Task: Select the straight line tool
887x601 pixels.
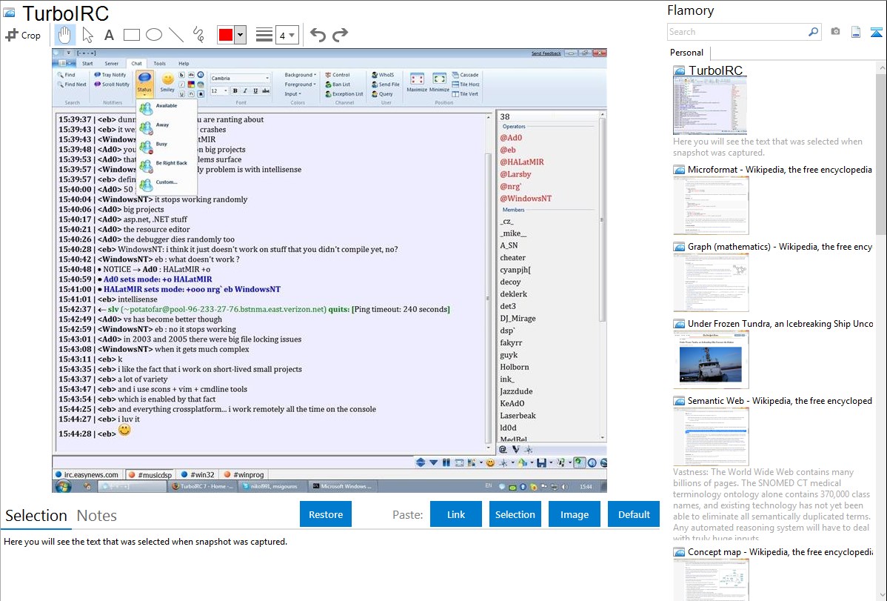Action: coord(176,35)
